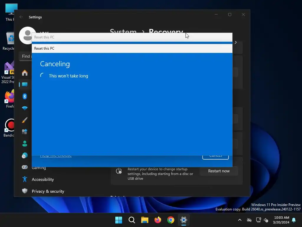Click the Restart device power icon in Recovery

click(119, 171)
